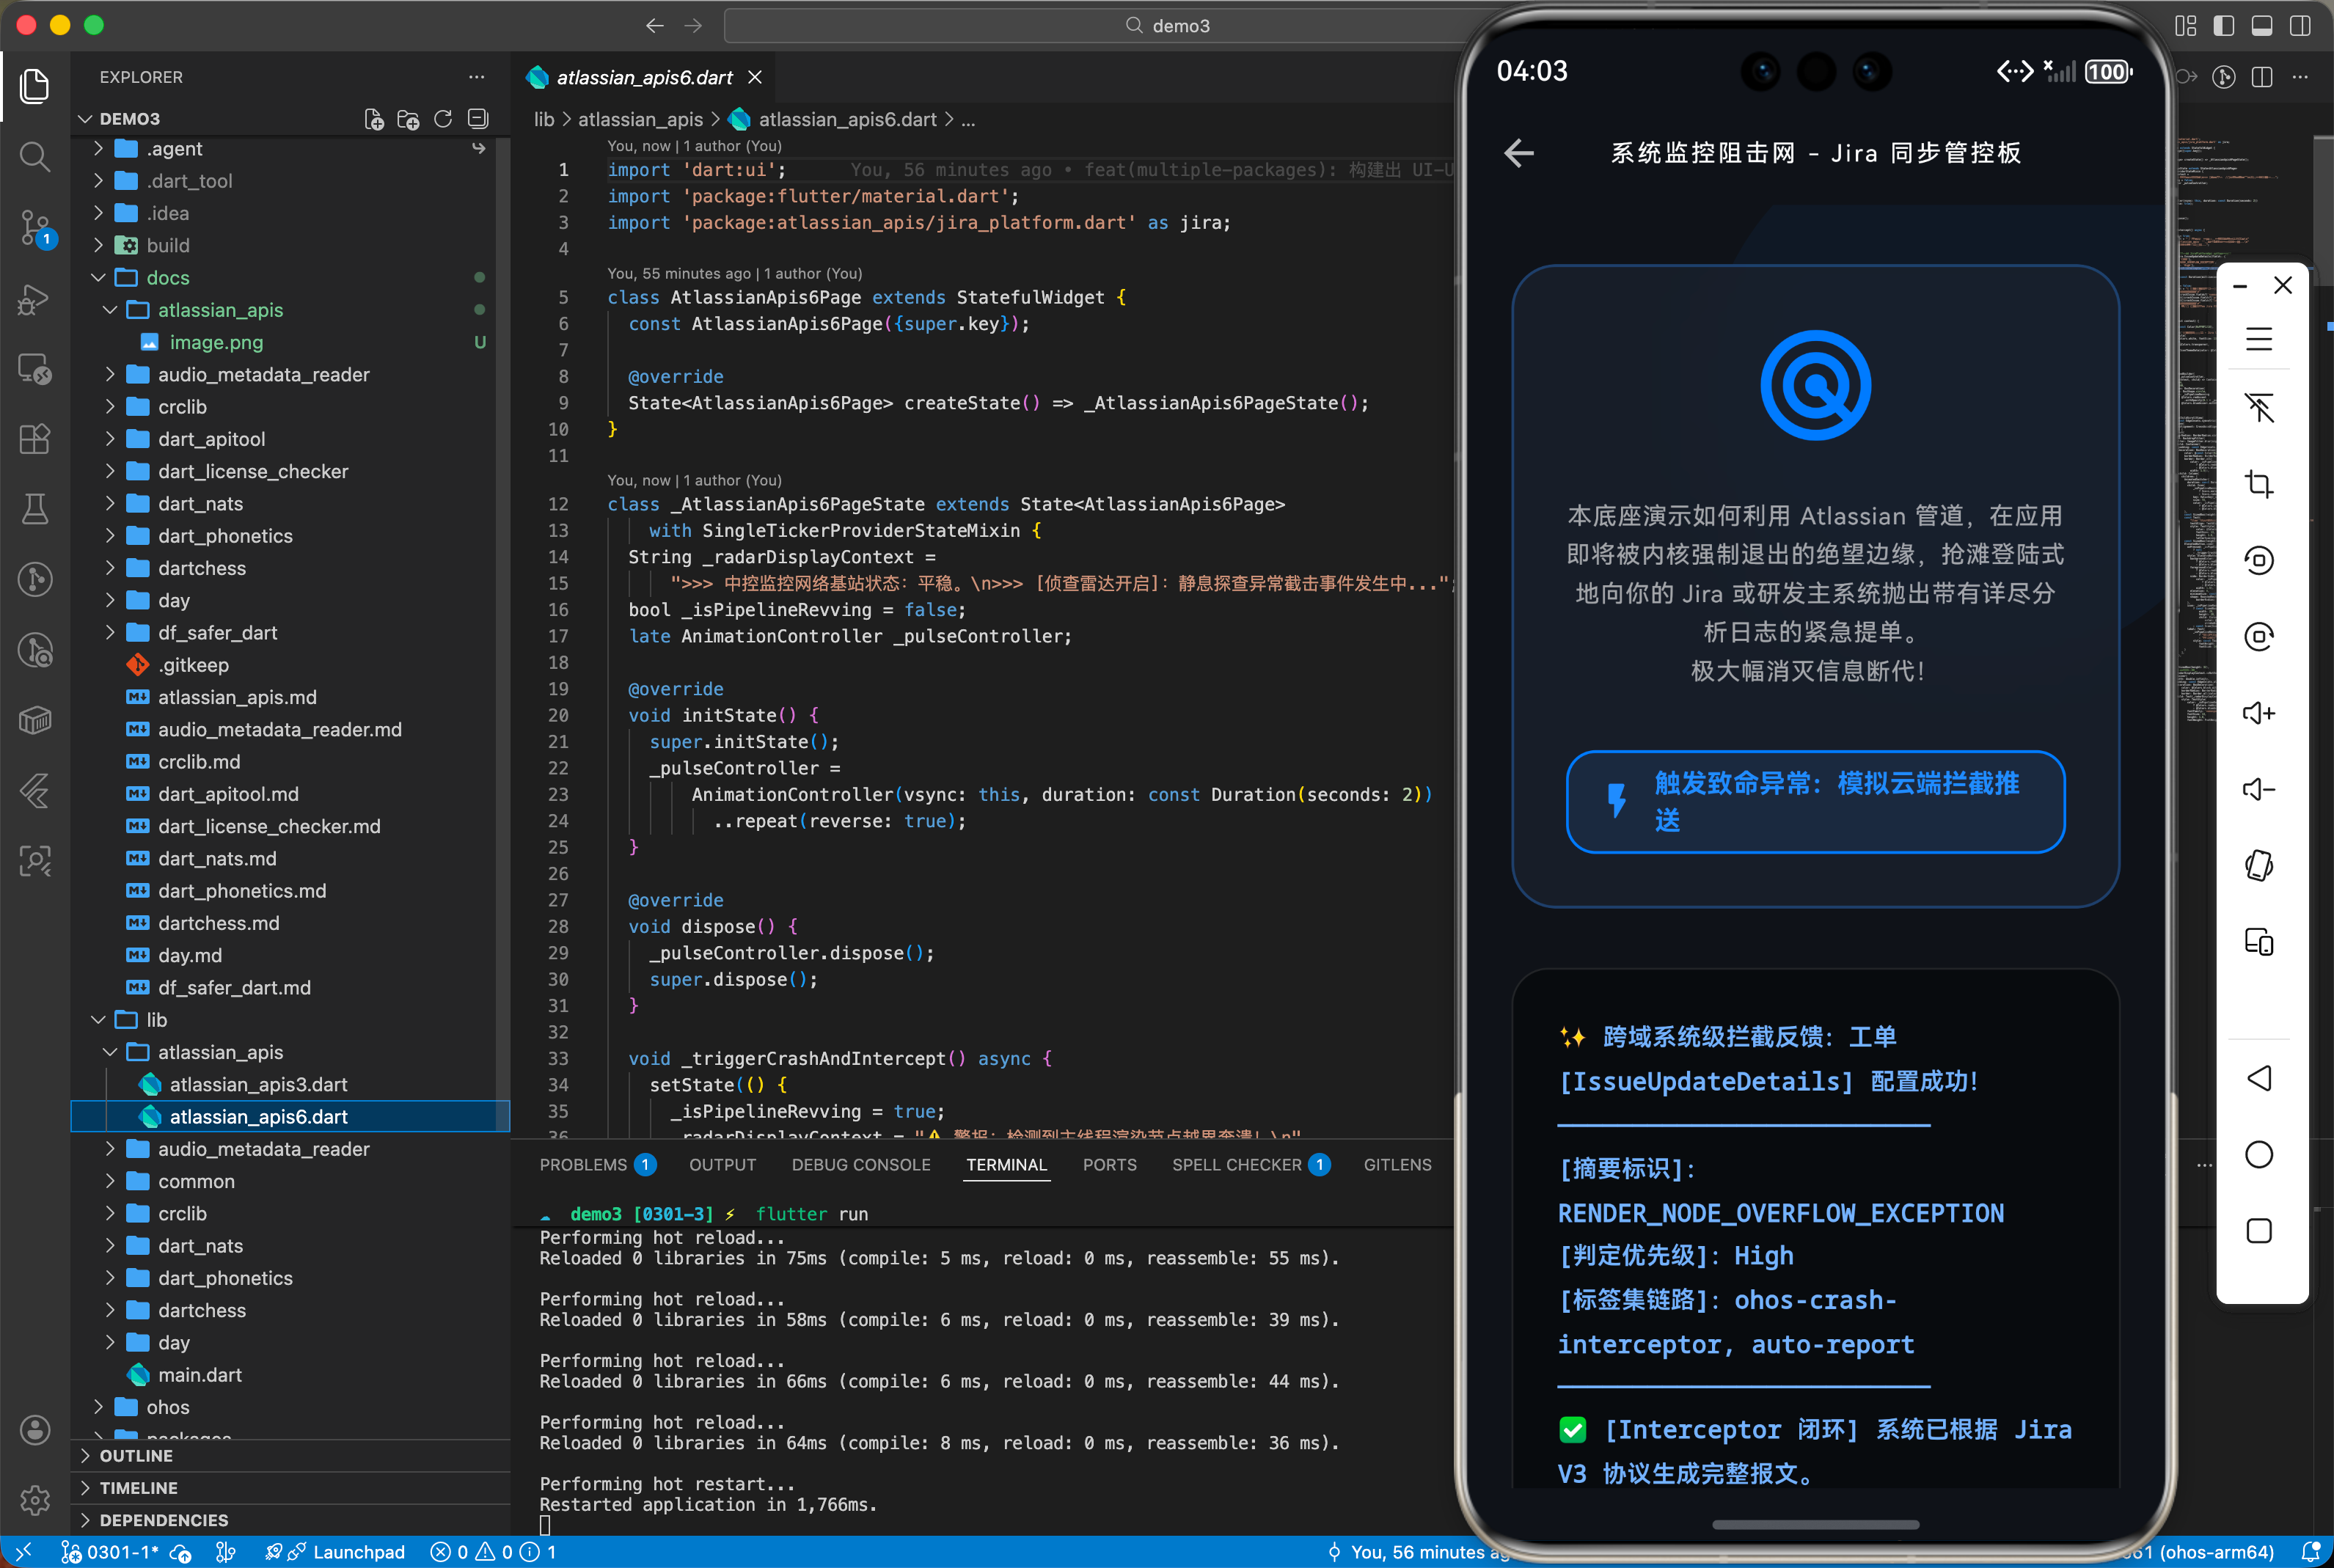Image resolution: width=2334 pixels, height=1568 pixels.
Task: Tap the 触发致命异常 trigger button
Action: pyautogui.click(x=1815, y=802)
